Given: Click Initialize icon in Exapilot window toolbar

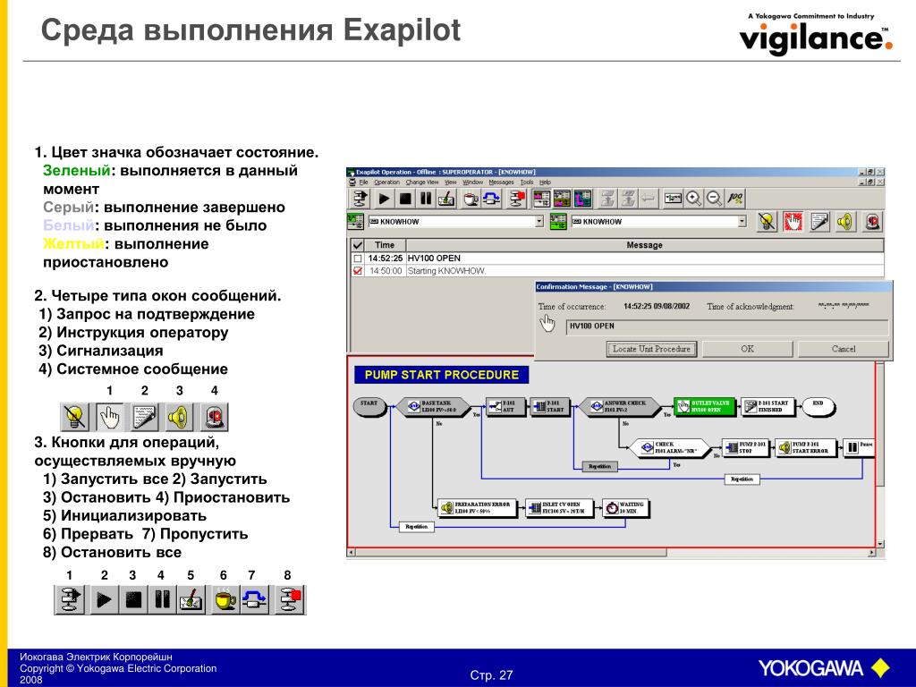Looking at the screenshot, I should (x=446, y=199).
